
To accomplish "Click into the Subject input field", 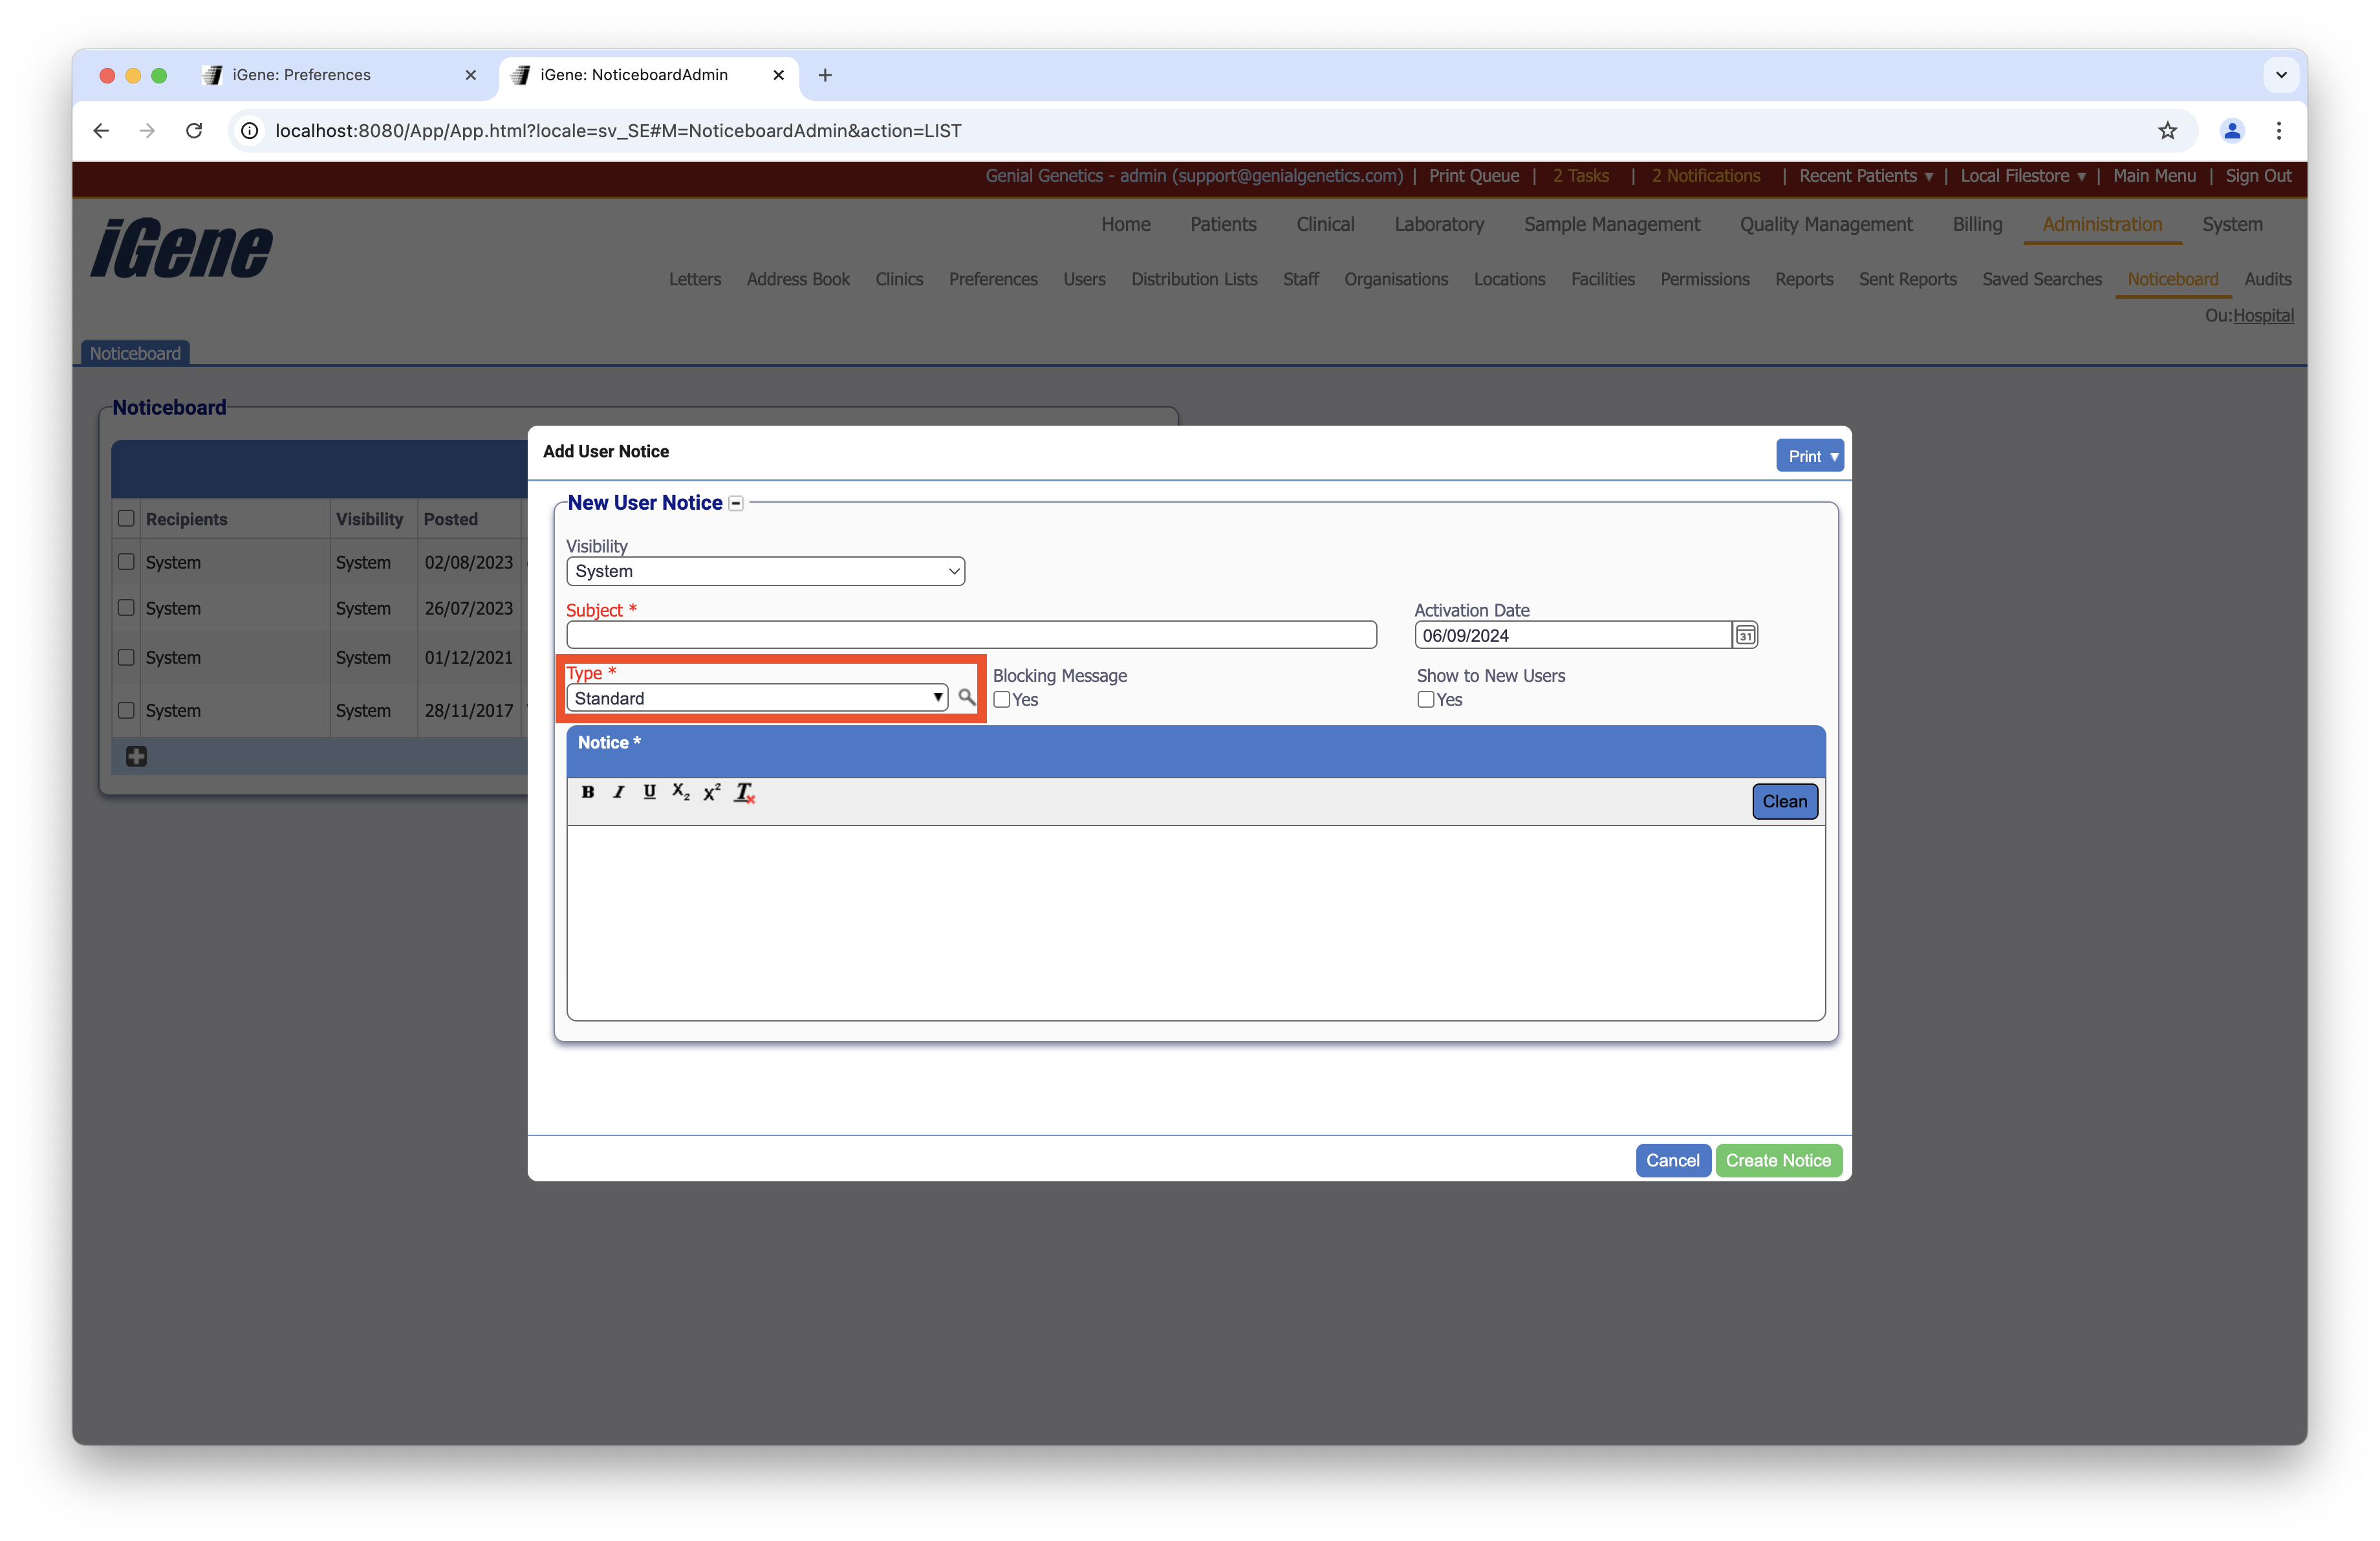I will coord(971,635).
